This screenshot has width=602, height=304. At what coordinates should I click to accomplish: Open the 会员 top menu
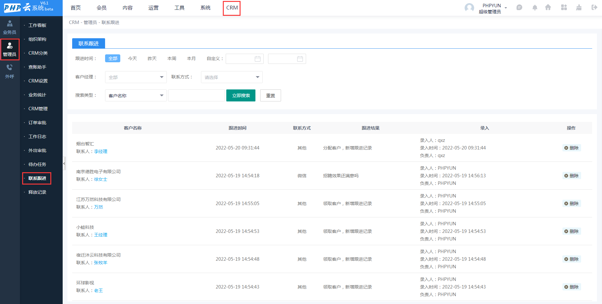coord(102,8)
